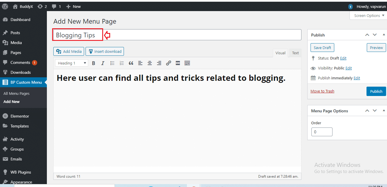
Task: Collapse the Publish panel with triangle
Action: pos(384,35)
